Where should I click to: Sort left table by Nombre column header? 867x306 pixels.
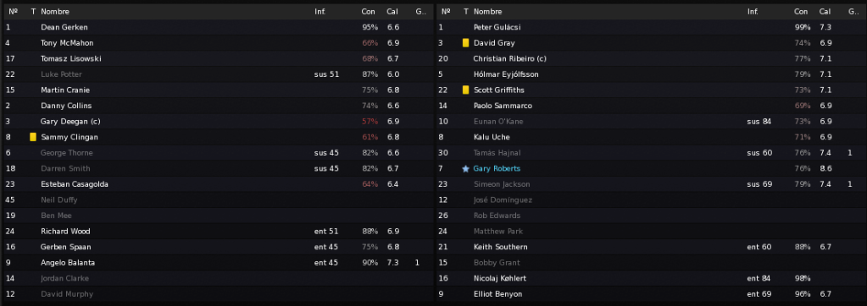[55, 12]
